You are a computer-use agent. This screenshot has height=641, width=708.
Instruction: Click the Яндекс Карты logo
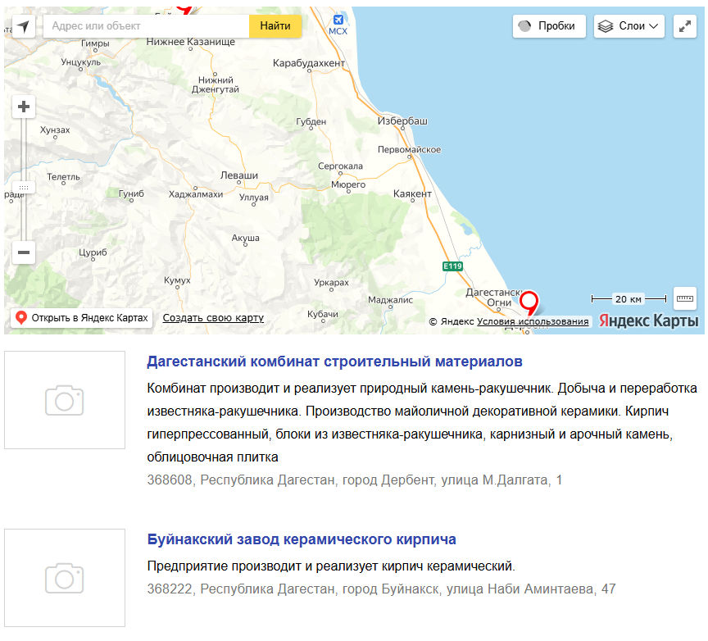coord(648,320)
